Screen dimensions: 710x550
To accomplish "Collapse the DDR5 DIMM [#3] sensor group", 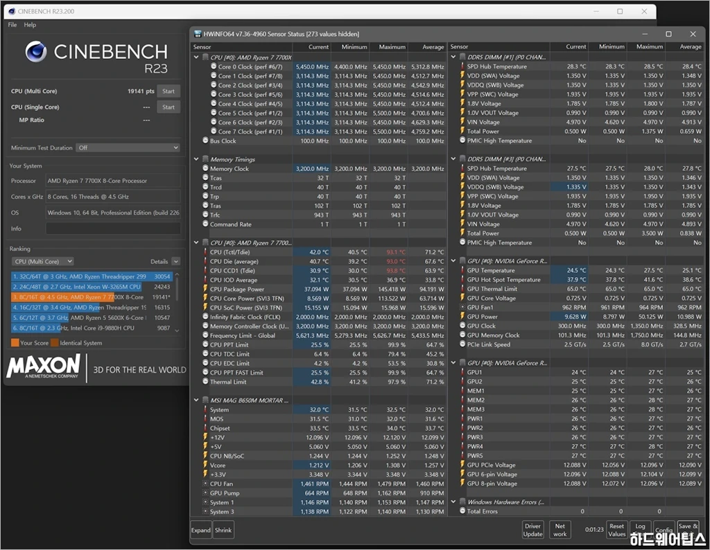I will 453,159.
